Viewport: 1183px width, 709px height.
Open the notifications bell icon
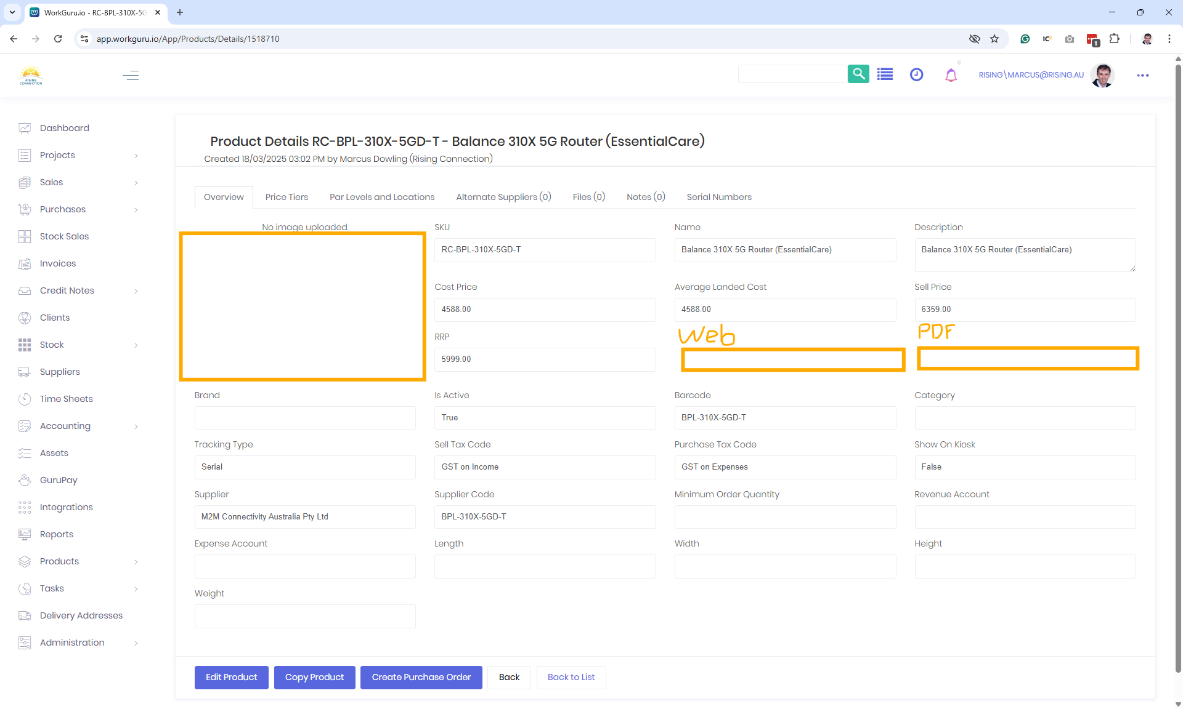[x=951, y=75]
